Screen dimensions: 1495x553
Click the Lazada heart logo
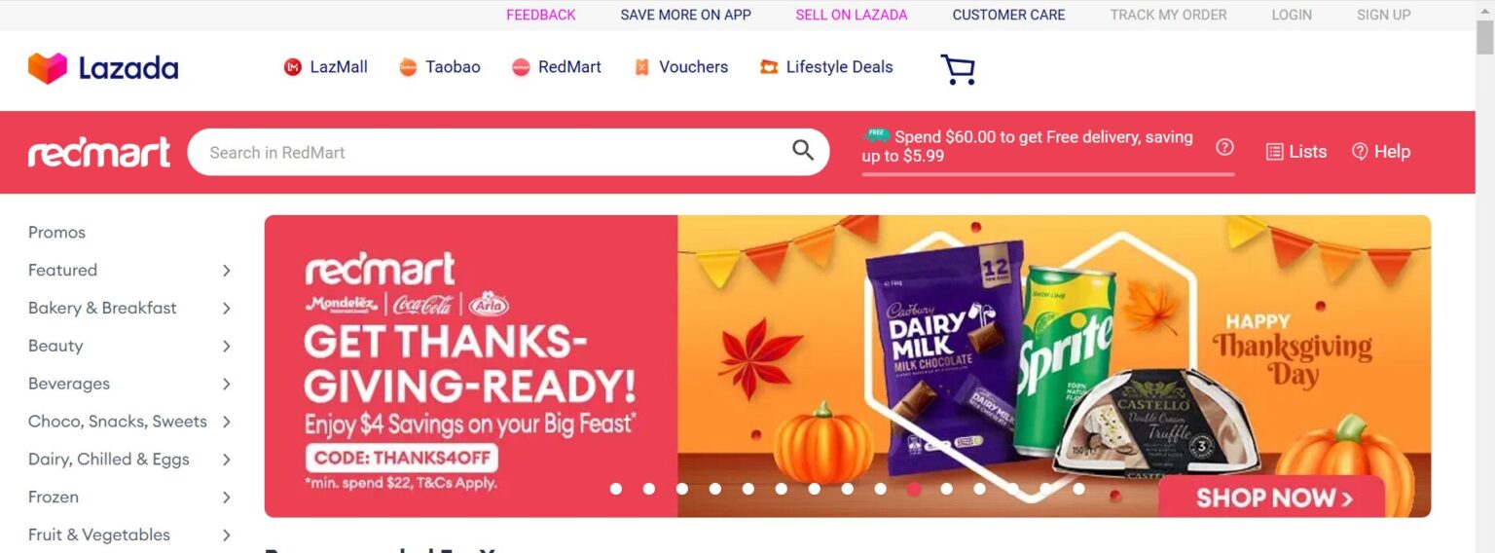pos(48,68)
